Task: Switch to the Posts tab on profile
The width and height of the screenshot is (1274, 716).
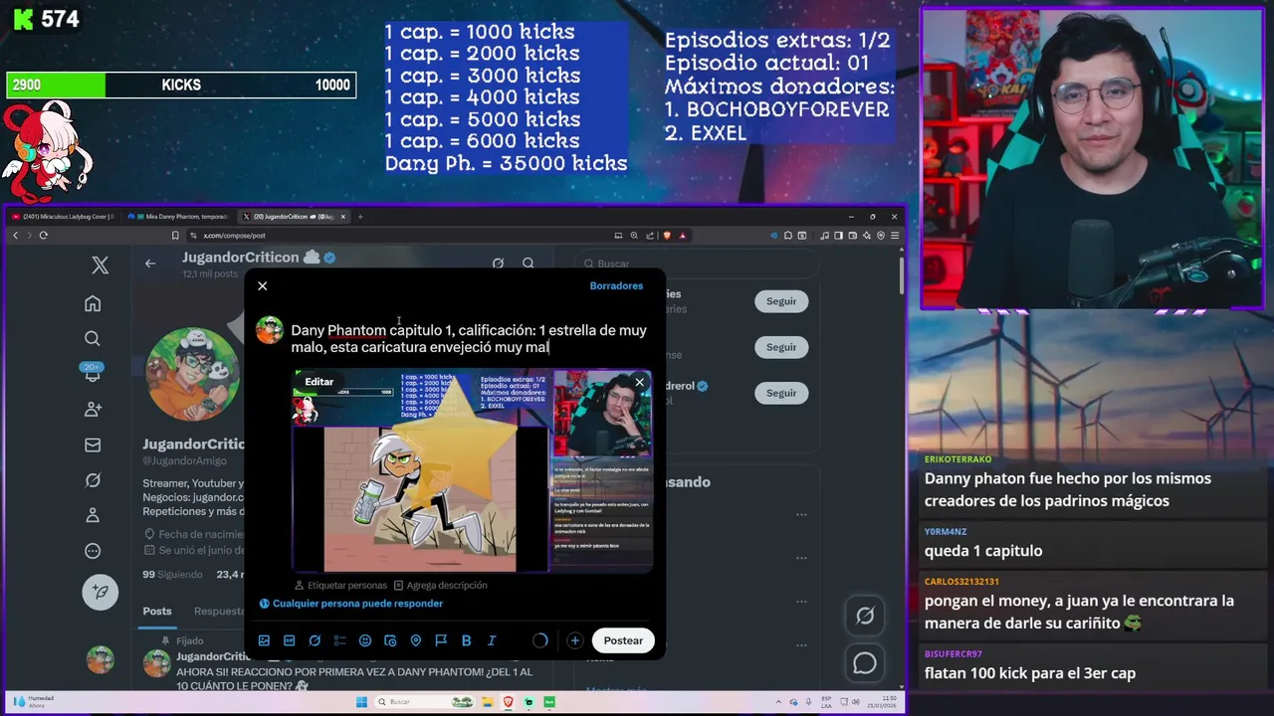Action: 156,612
